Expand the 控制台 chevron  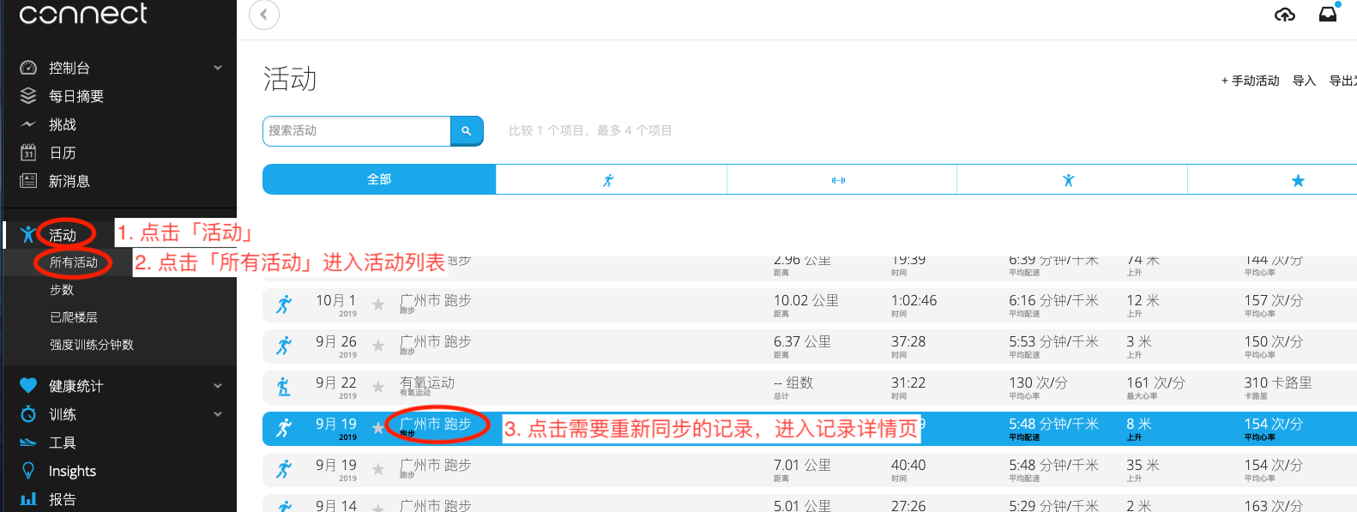pos(218,68)
